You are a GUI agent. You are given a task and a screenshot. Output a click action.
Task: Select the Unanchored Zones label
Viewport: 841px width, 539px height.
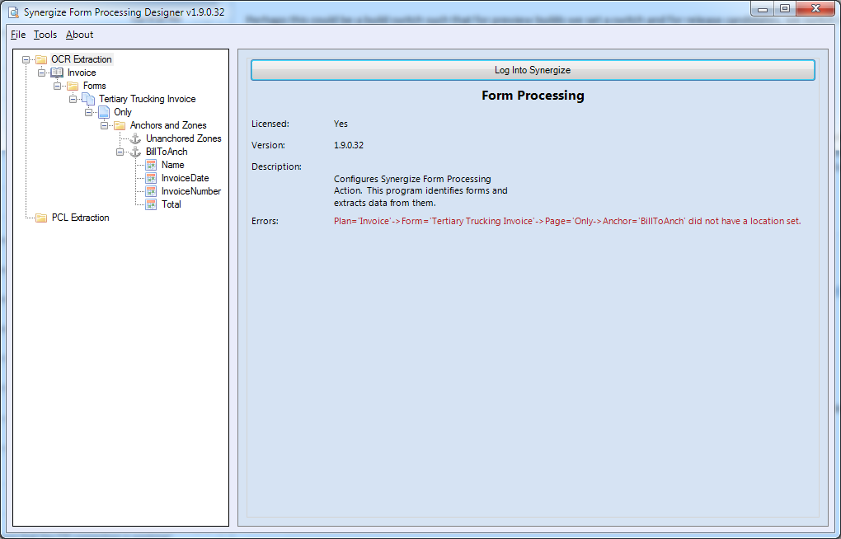184,138
